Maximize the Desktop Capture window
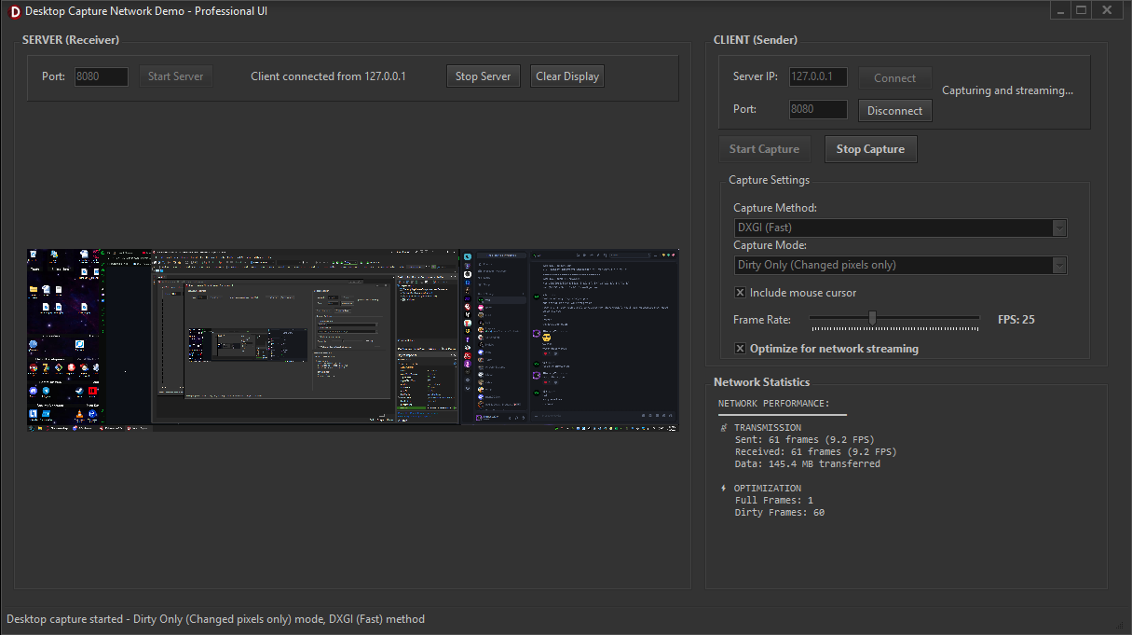The height and width of the screenshot is (635, 1132). (x=1082, y=10)
